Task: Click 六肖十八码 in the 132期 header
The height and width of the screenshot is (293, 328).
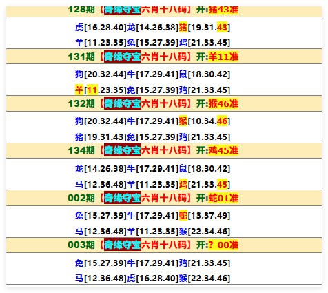Action: click(164, 103)
